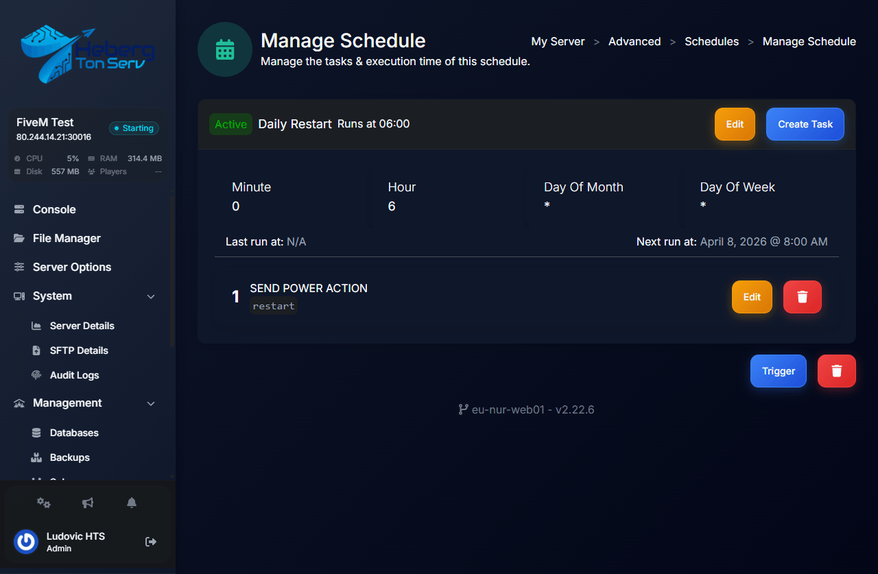Image resolution: width=878 pixels, height=574 pixels.
Task: Click the Runs at 06:00 text
Action: 373,124
